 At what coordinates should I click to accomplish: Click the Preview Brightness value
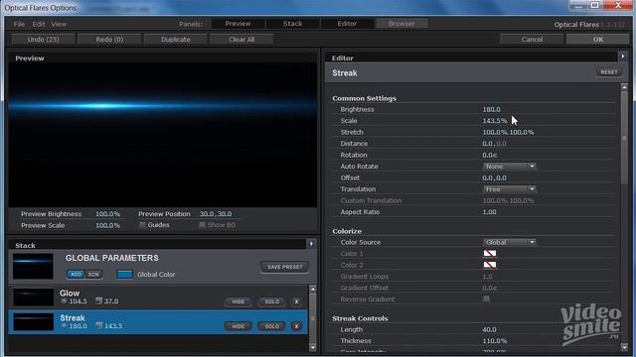107,214
